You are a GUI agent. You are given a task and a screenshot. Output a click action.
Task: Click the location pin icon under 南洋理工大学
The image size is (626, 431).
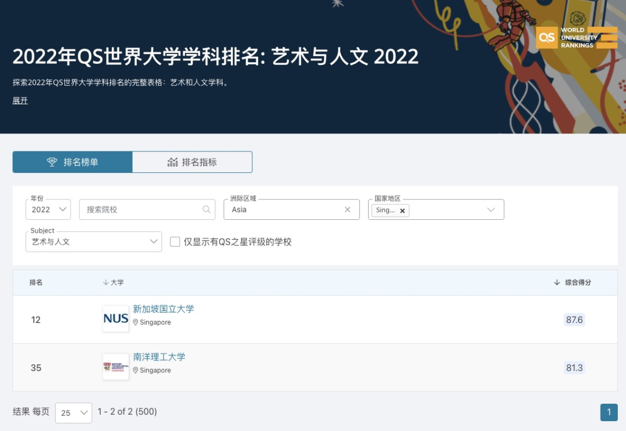click(135, 370)
